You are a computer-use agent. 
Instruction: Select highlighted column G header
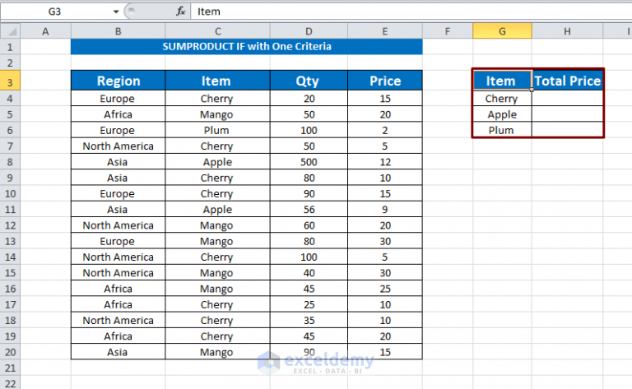[x=502, y=31]
